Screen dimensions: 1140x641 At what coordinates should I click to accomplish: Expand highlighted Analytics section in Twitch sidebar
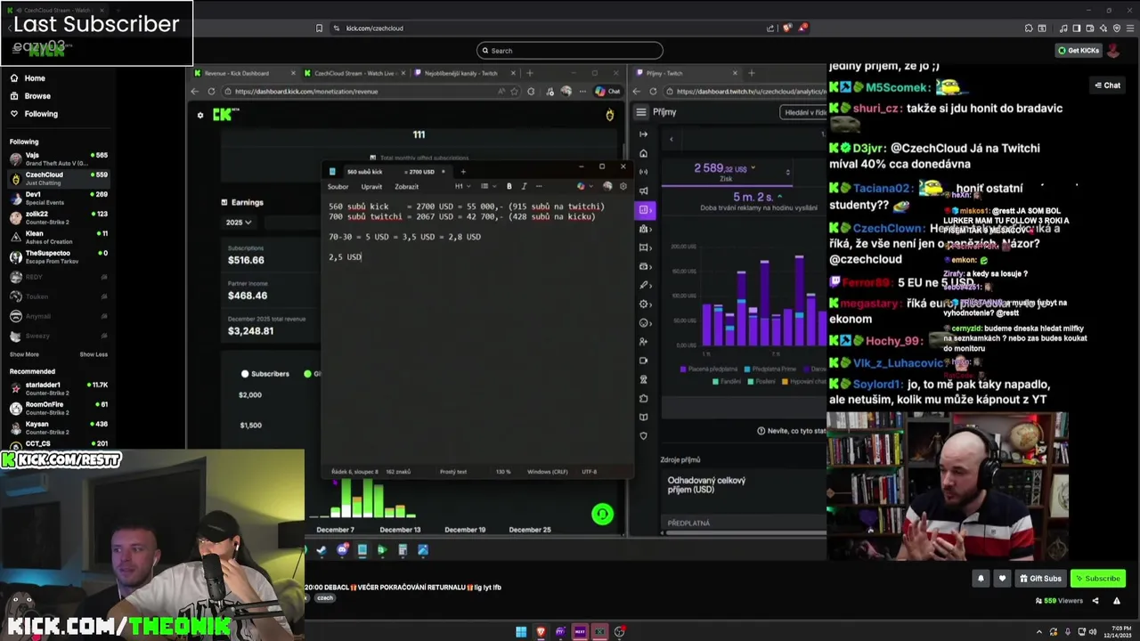tap(643, 210)
